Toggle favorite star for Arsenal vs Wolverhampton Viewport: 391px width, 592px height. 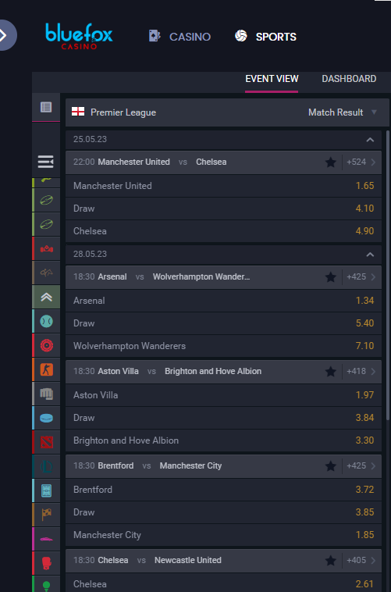331,277
